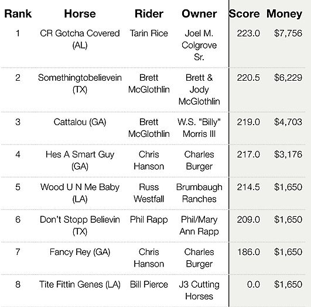Select horse CR Gotcha Covered (AL)

80,39
